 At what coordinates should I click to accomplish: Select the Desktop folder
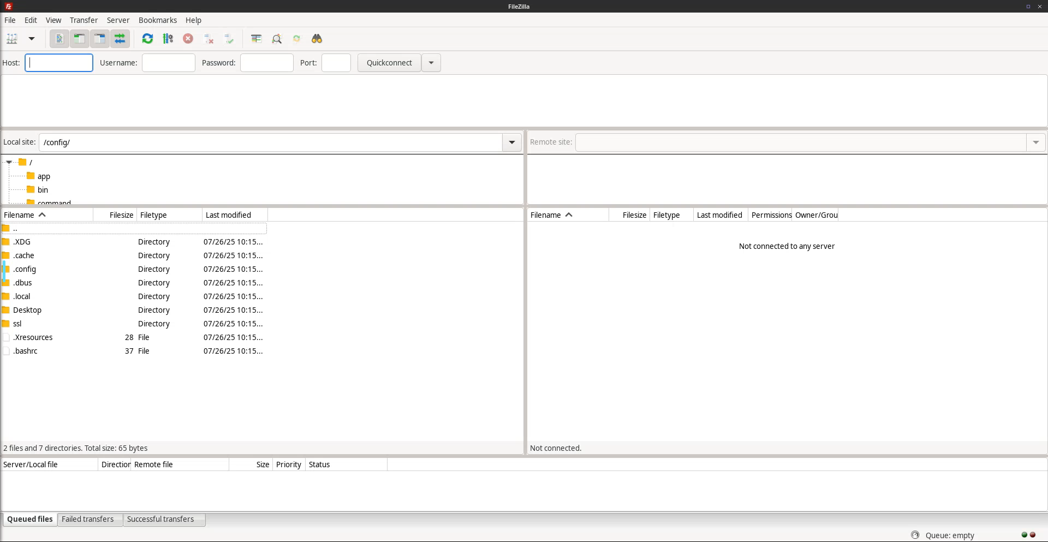134,310
